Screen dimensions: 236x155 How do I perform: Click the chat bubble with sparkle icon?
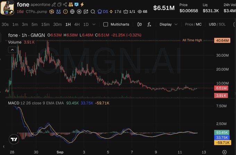coord(86,11)
